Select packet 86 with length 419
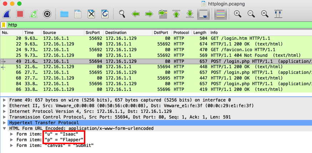Viewport: 312px width, 153px height. (156, 89)
